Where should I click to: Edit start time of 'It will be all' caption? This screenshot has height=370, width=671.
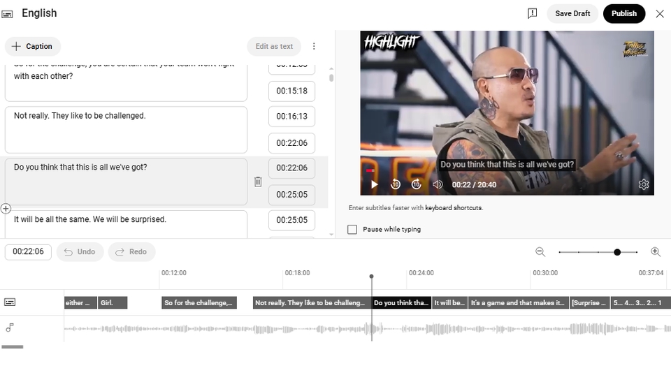click(292, 220)
